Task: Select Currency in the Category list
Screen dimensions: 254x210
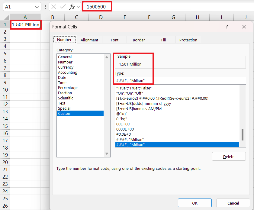Action: [x=66, y=67]
